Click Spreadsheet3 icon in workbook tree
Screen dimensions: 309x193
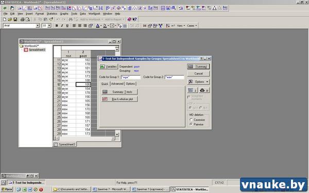click(x=26, y=50)
